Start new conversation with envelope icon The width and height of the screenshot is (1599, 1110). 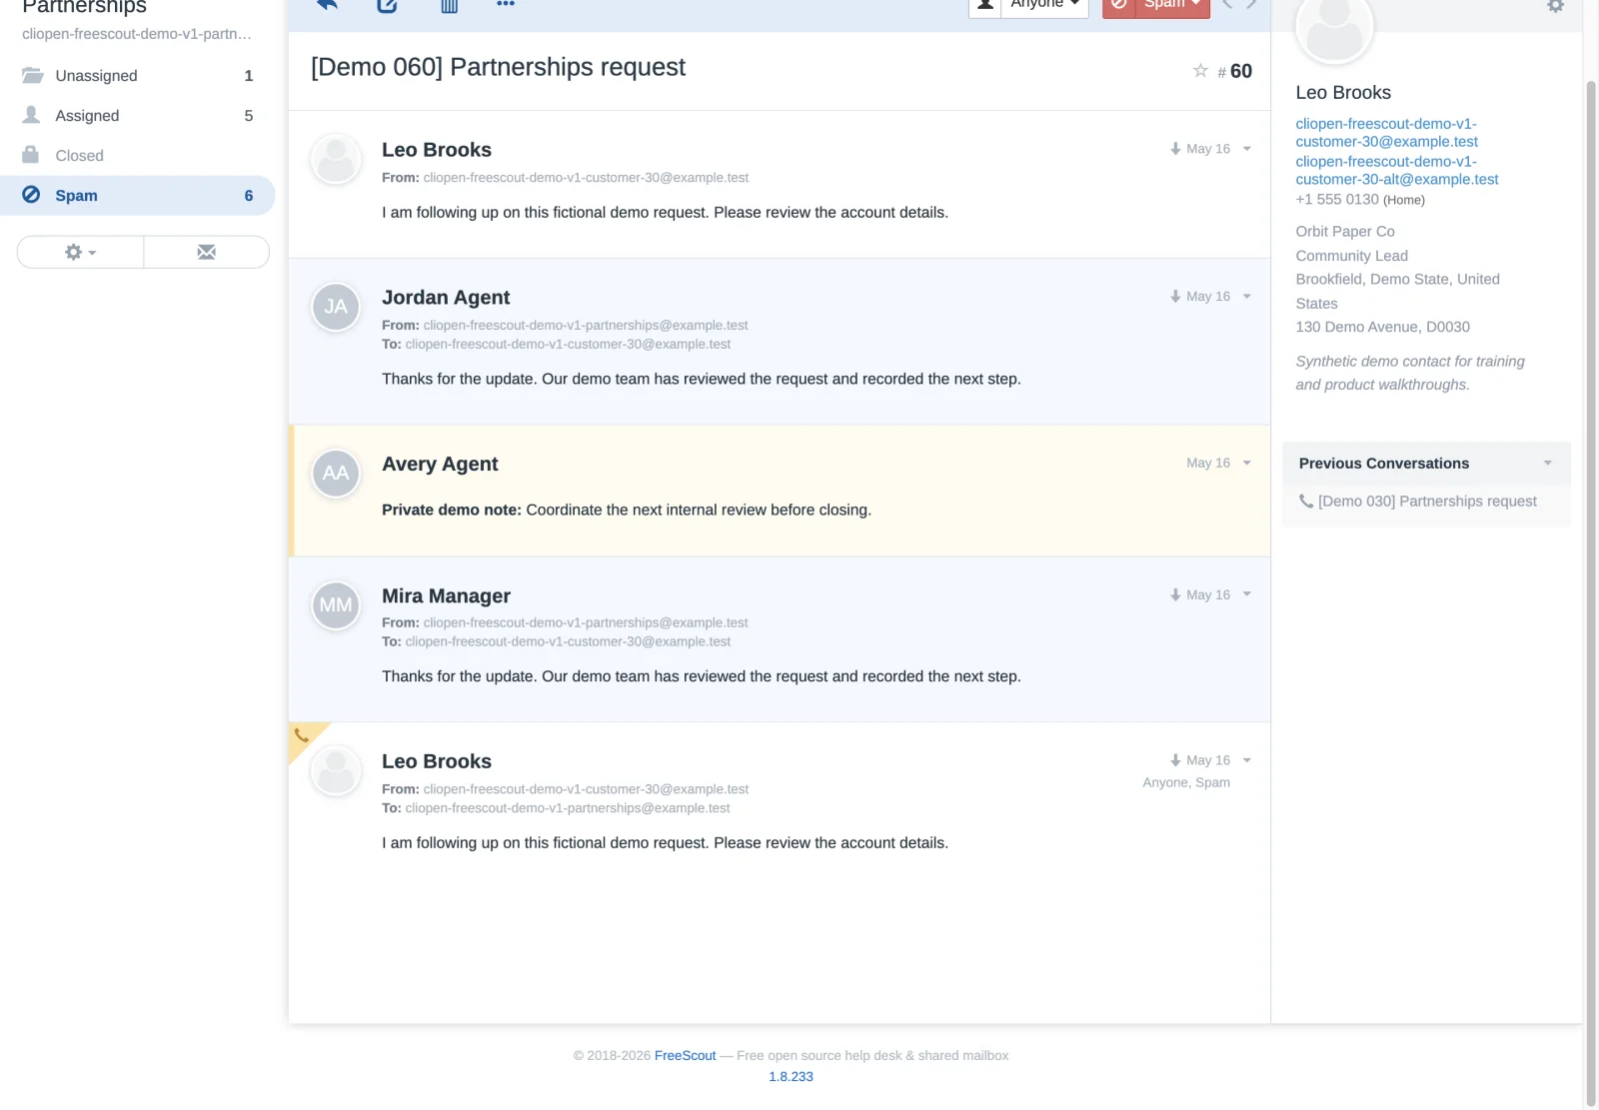[206, 252]
